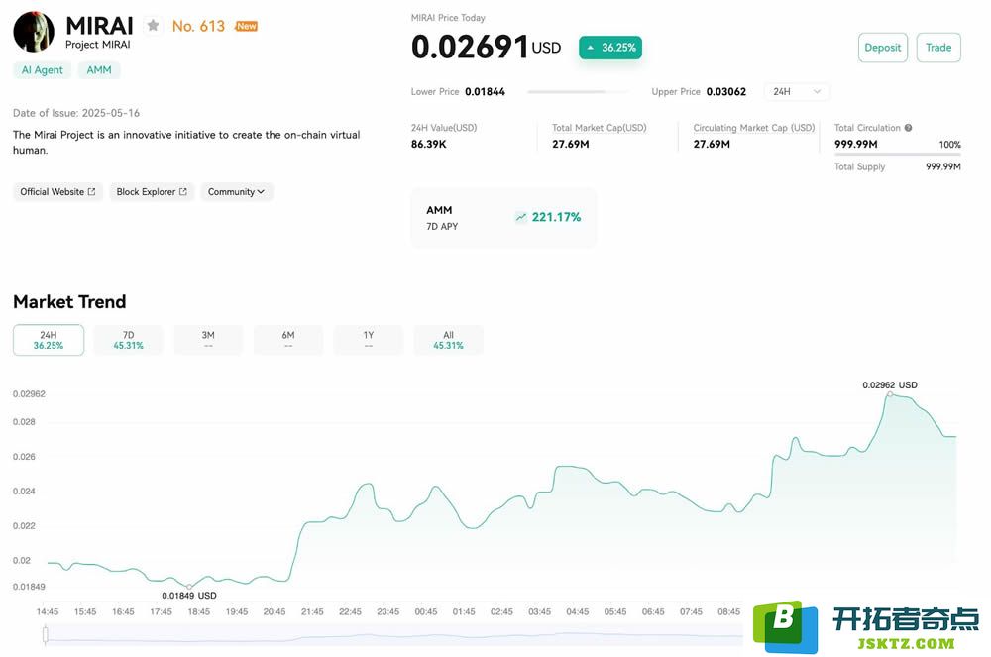Click the AMM 7D APY card
This screenshot has width=991, height=657.
[x=503, y=218]
